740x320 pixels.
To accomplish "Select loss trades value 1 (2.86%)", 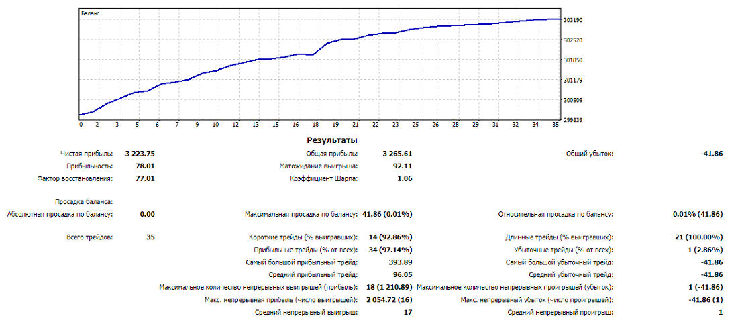I will (704, 250).
